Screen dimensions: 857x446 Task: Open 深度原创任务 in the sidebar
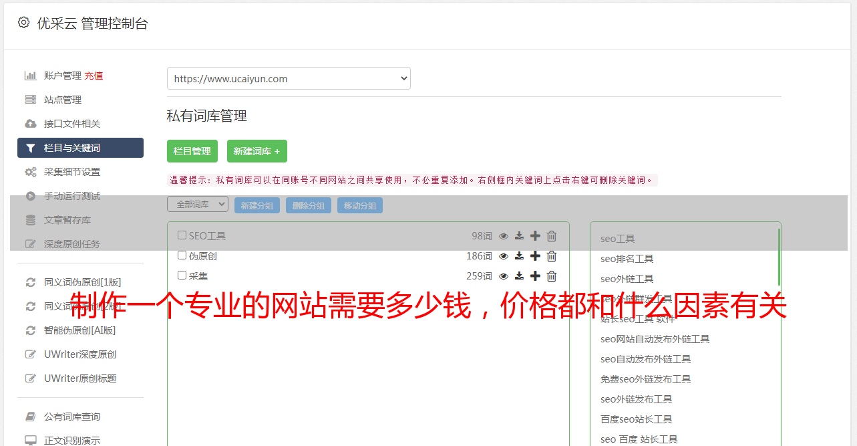point(72,244)
